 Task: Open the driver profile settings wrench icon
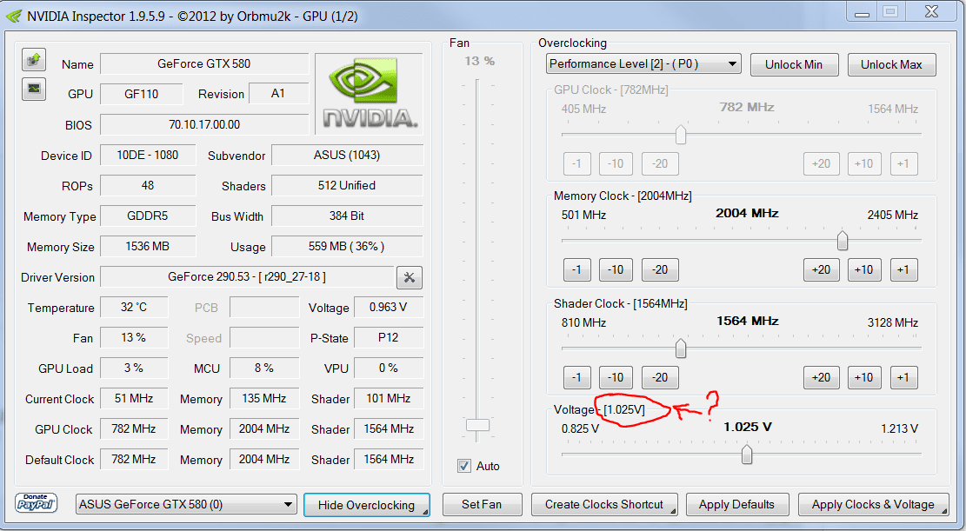pyautogui.click(x=409, y=278)
